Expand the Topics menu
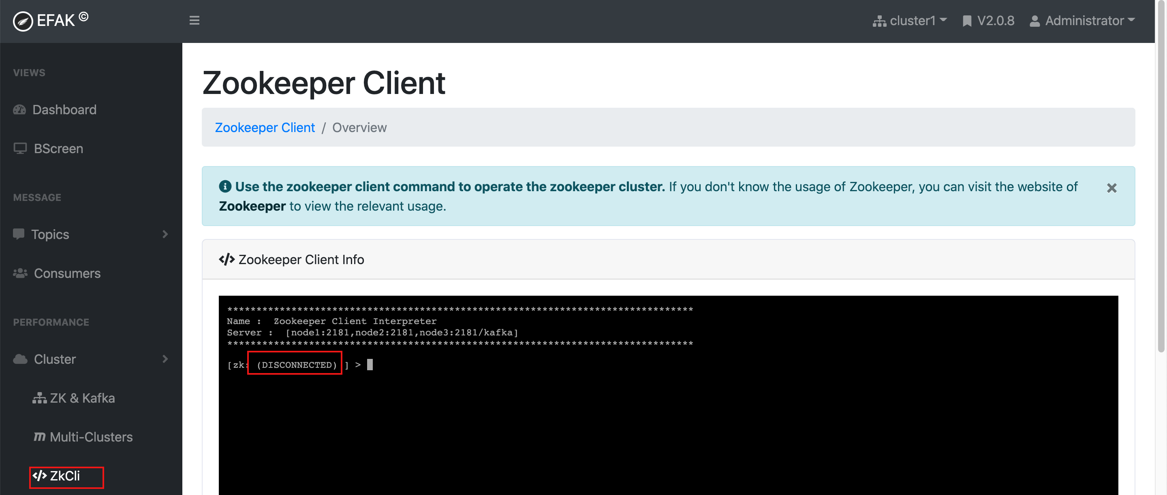The image size is (1167, 495). point(91,234)
